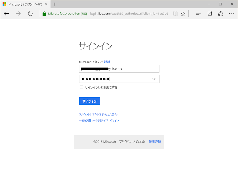Select the Microsoft アカウントへのサ tab
The height and width of the screenshot is (181, 238).
point(25,4)
